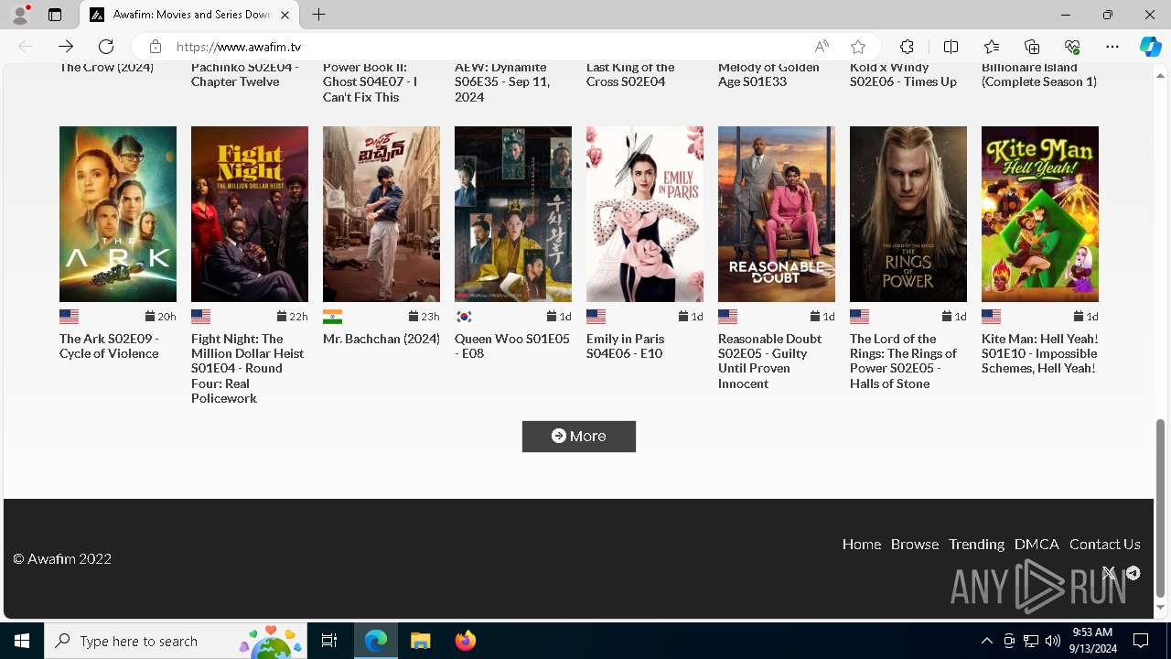Open The Ark S02E09 title link
1171x659 pixels.
pos(110,346)
